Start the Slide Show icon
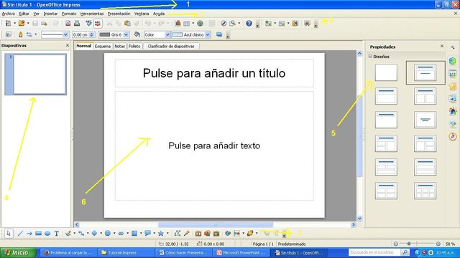The image size is (460, 258). [x=307, y=23]
